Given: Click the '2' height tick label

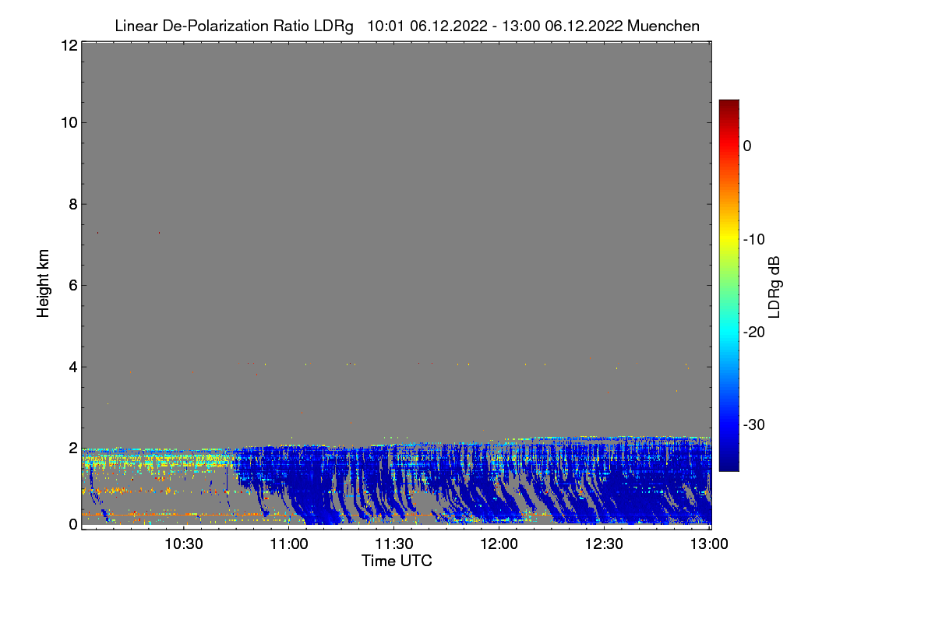Looking at the screenshot, I should click(72, 447).
